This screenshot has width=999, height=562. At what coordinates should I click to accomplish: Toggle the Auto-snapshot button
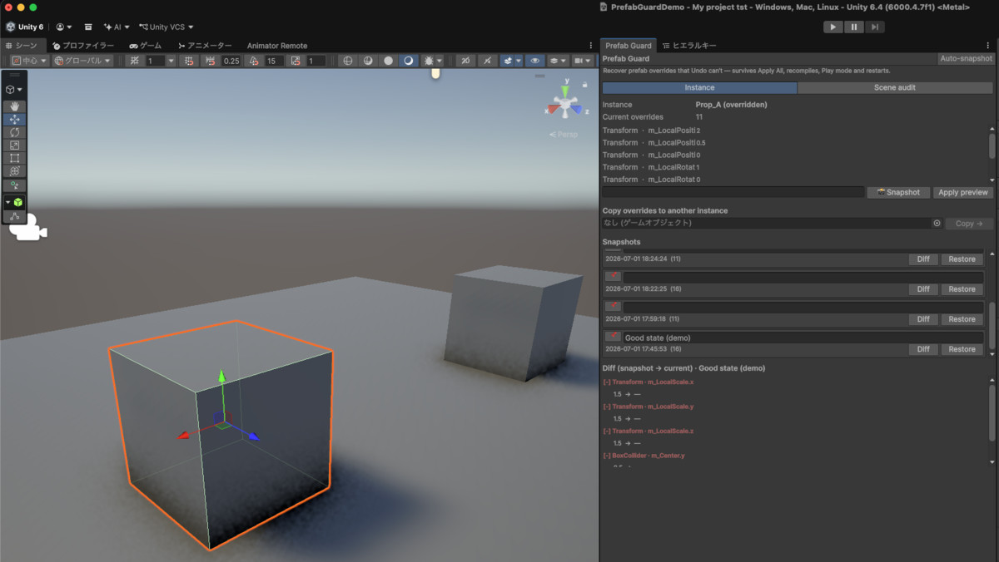click(x=966, y=59)
